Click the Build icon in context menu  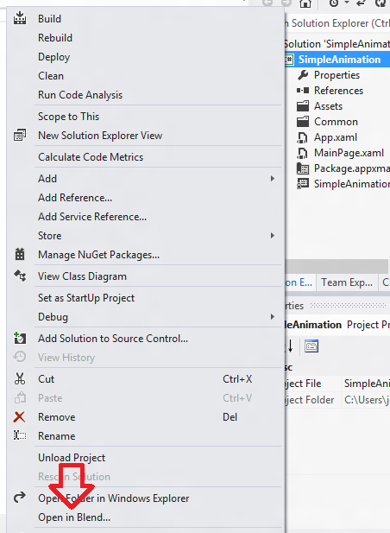point(20,18)
